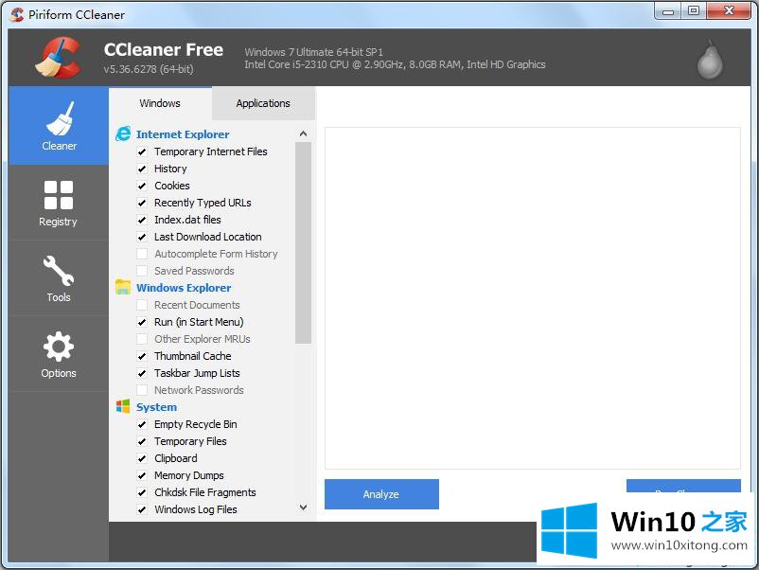The image size is (759, 570).
Task: Switch to the Windows tab
Action: click(160, 103)
